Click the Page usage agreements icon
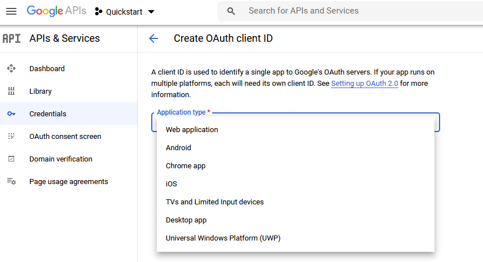483x262 pixels. pos(11,182)
